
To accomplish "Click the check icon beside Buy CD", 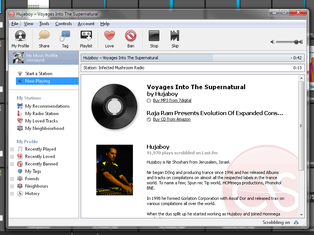I will (x=149, y=120).
